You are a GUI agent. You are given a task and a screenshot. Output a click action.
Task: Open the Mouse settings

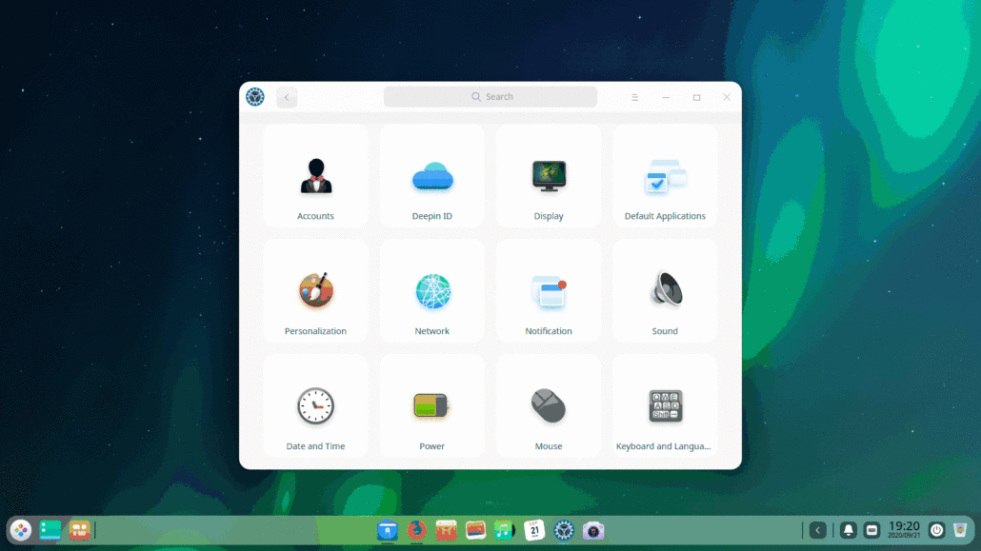[x=549, y=407]
